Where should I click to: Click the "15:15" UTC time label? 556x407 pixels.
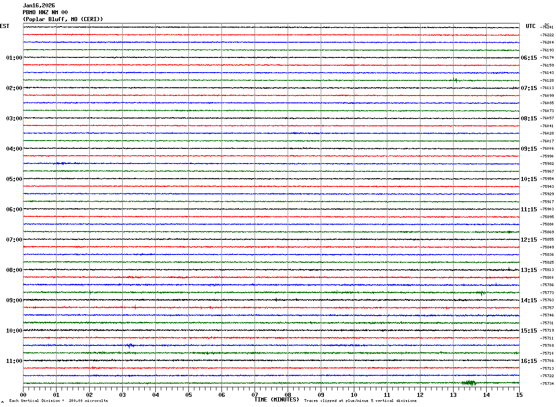pyautogui.click(x=529, y=331)
